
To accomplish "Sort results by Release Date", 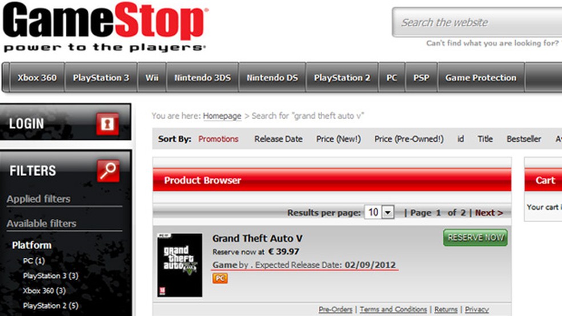I will pos(279,139).
